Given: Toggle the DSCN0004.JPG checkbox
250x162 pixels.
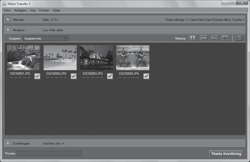Looking at the screenshot, I should 146,76.
